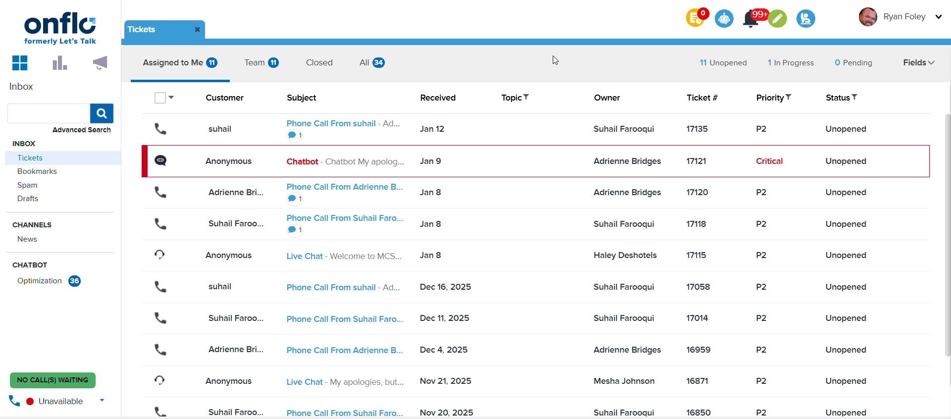Open the Fields dropdown

[x=918, y=62]
